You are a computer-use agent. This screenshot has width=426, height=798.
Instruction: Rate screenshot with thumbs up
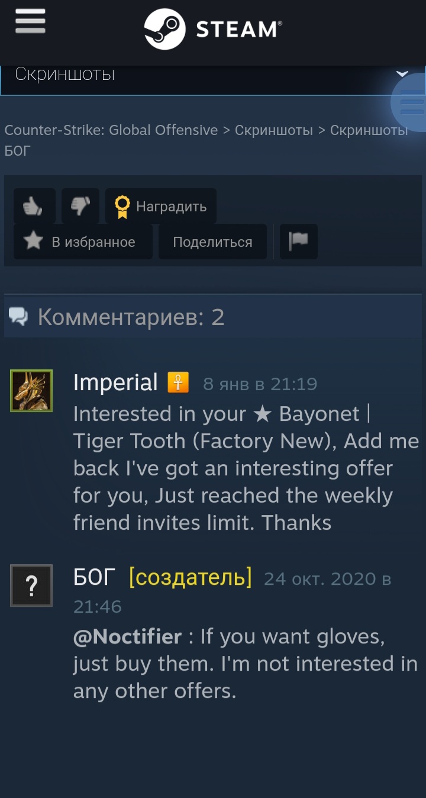click(x=34, y=206)
